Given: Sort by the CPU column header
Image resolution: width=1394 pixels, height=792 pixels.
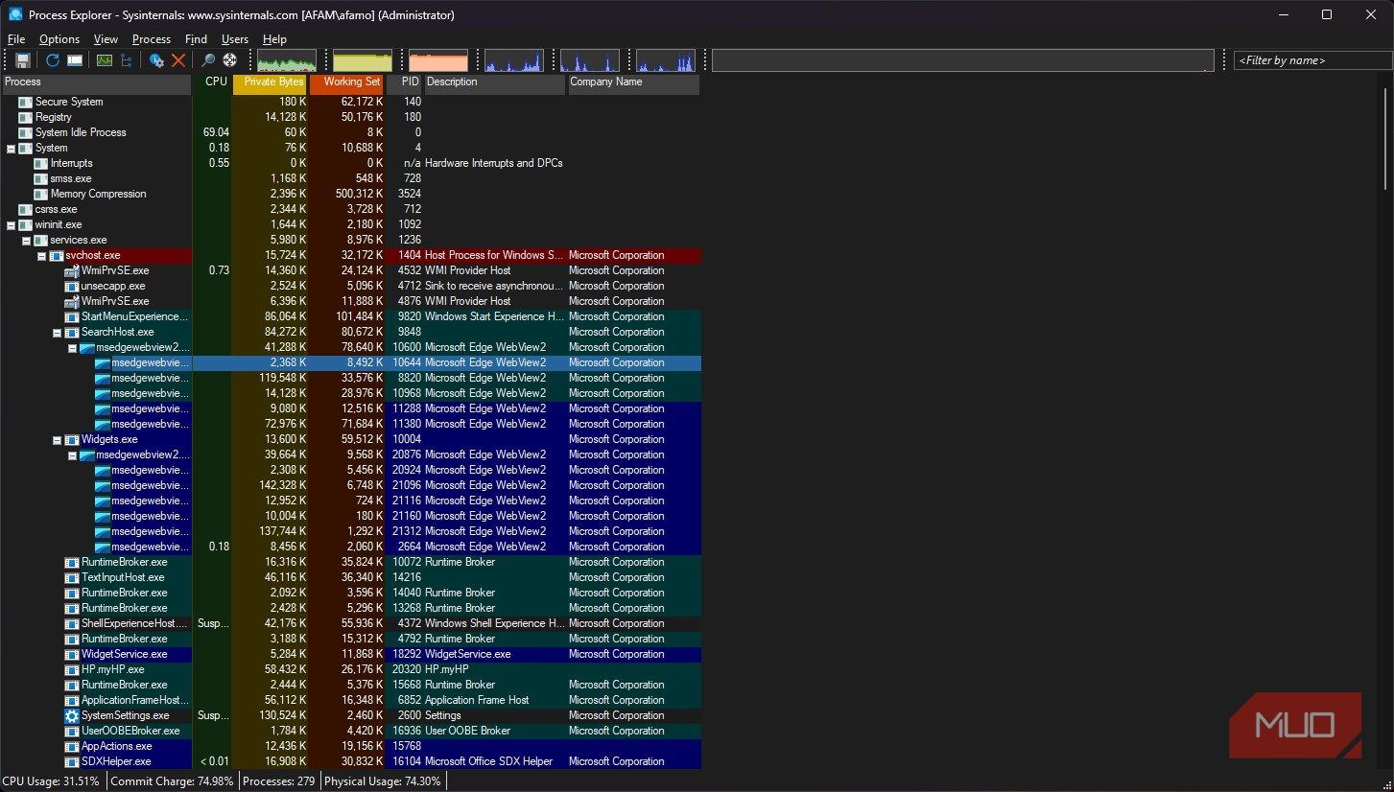Looking at the screenshot, I should pyautogui.click(x=213, y=82).
